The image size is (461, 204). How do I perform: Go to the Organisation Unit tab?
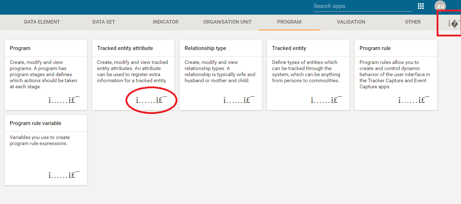click(227, 22)
